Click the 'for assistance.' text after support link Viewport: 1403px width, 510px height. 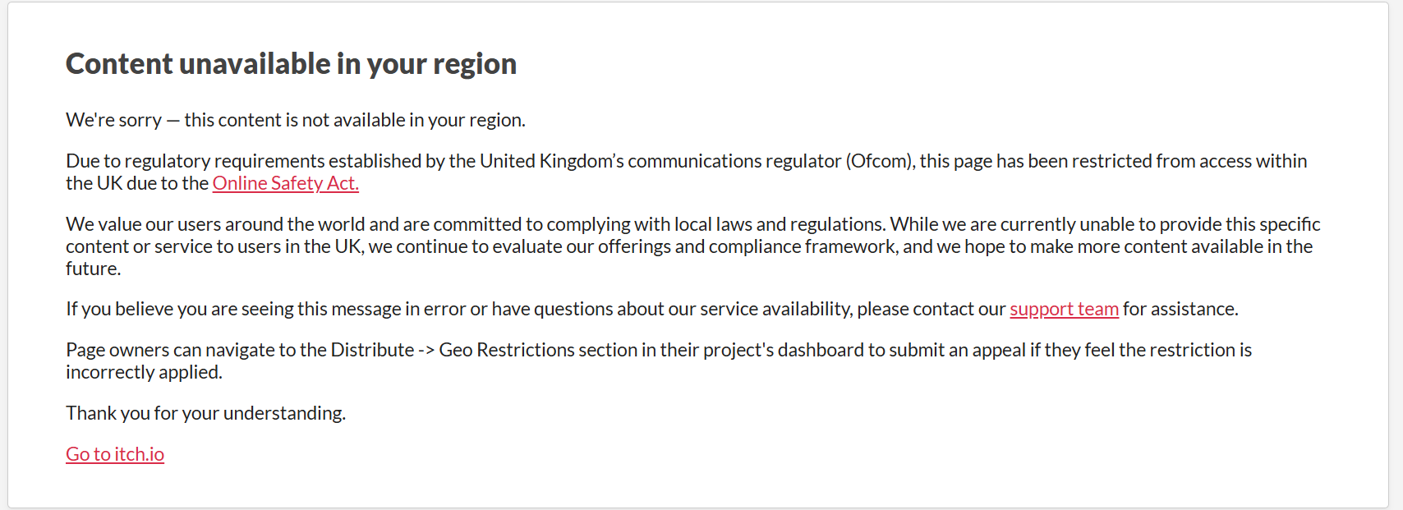tap(1180, 309)
